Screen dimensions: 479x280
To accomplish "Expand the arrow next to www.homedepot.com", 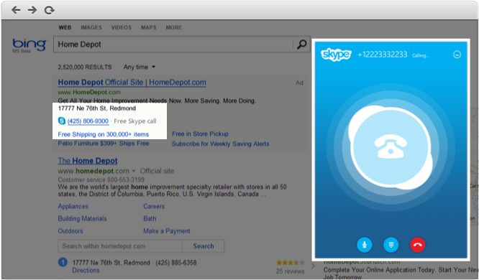I will [x=134, y=171].
